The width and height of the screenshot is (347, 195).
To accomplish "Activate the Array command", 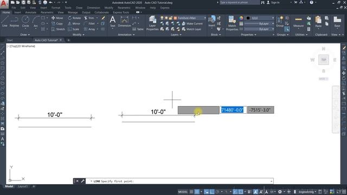I will tap(89, 29).
